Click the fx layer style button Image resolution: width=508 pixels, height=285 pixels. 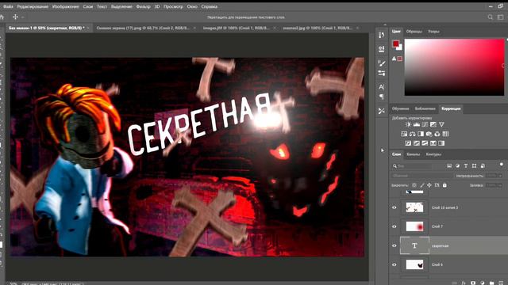[464, 283]
